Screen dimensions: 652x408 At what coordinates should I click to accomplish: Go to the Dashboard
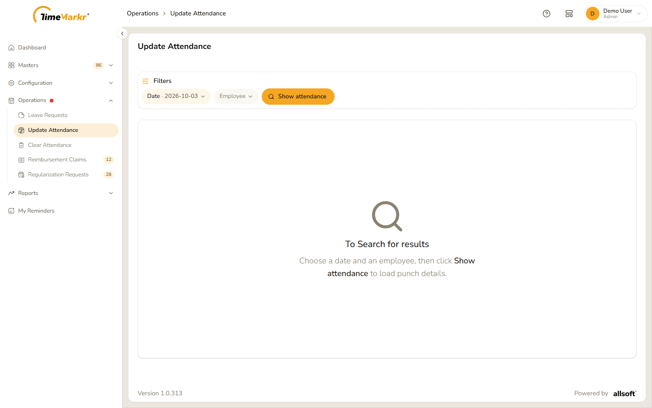point(61,48)
